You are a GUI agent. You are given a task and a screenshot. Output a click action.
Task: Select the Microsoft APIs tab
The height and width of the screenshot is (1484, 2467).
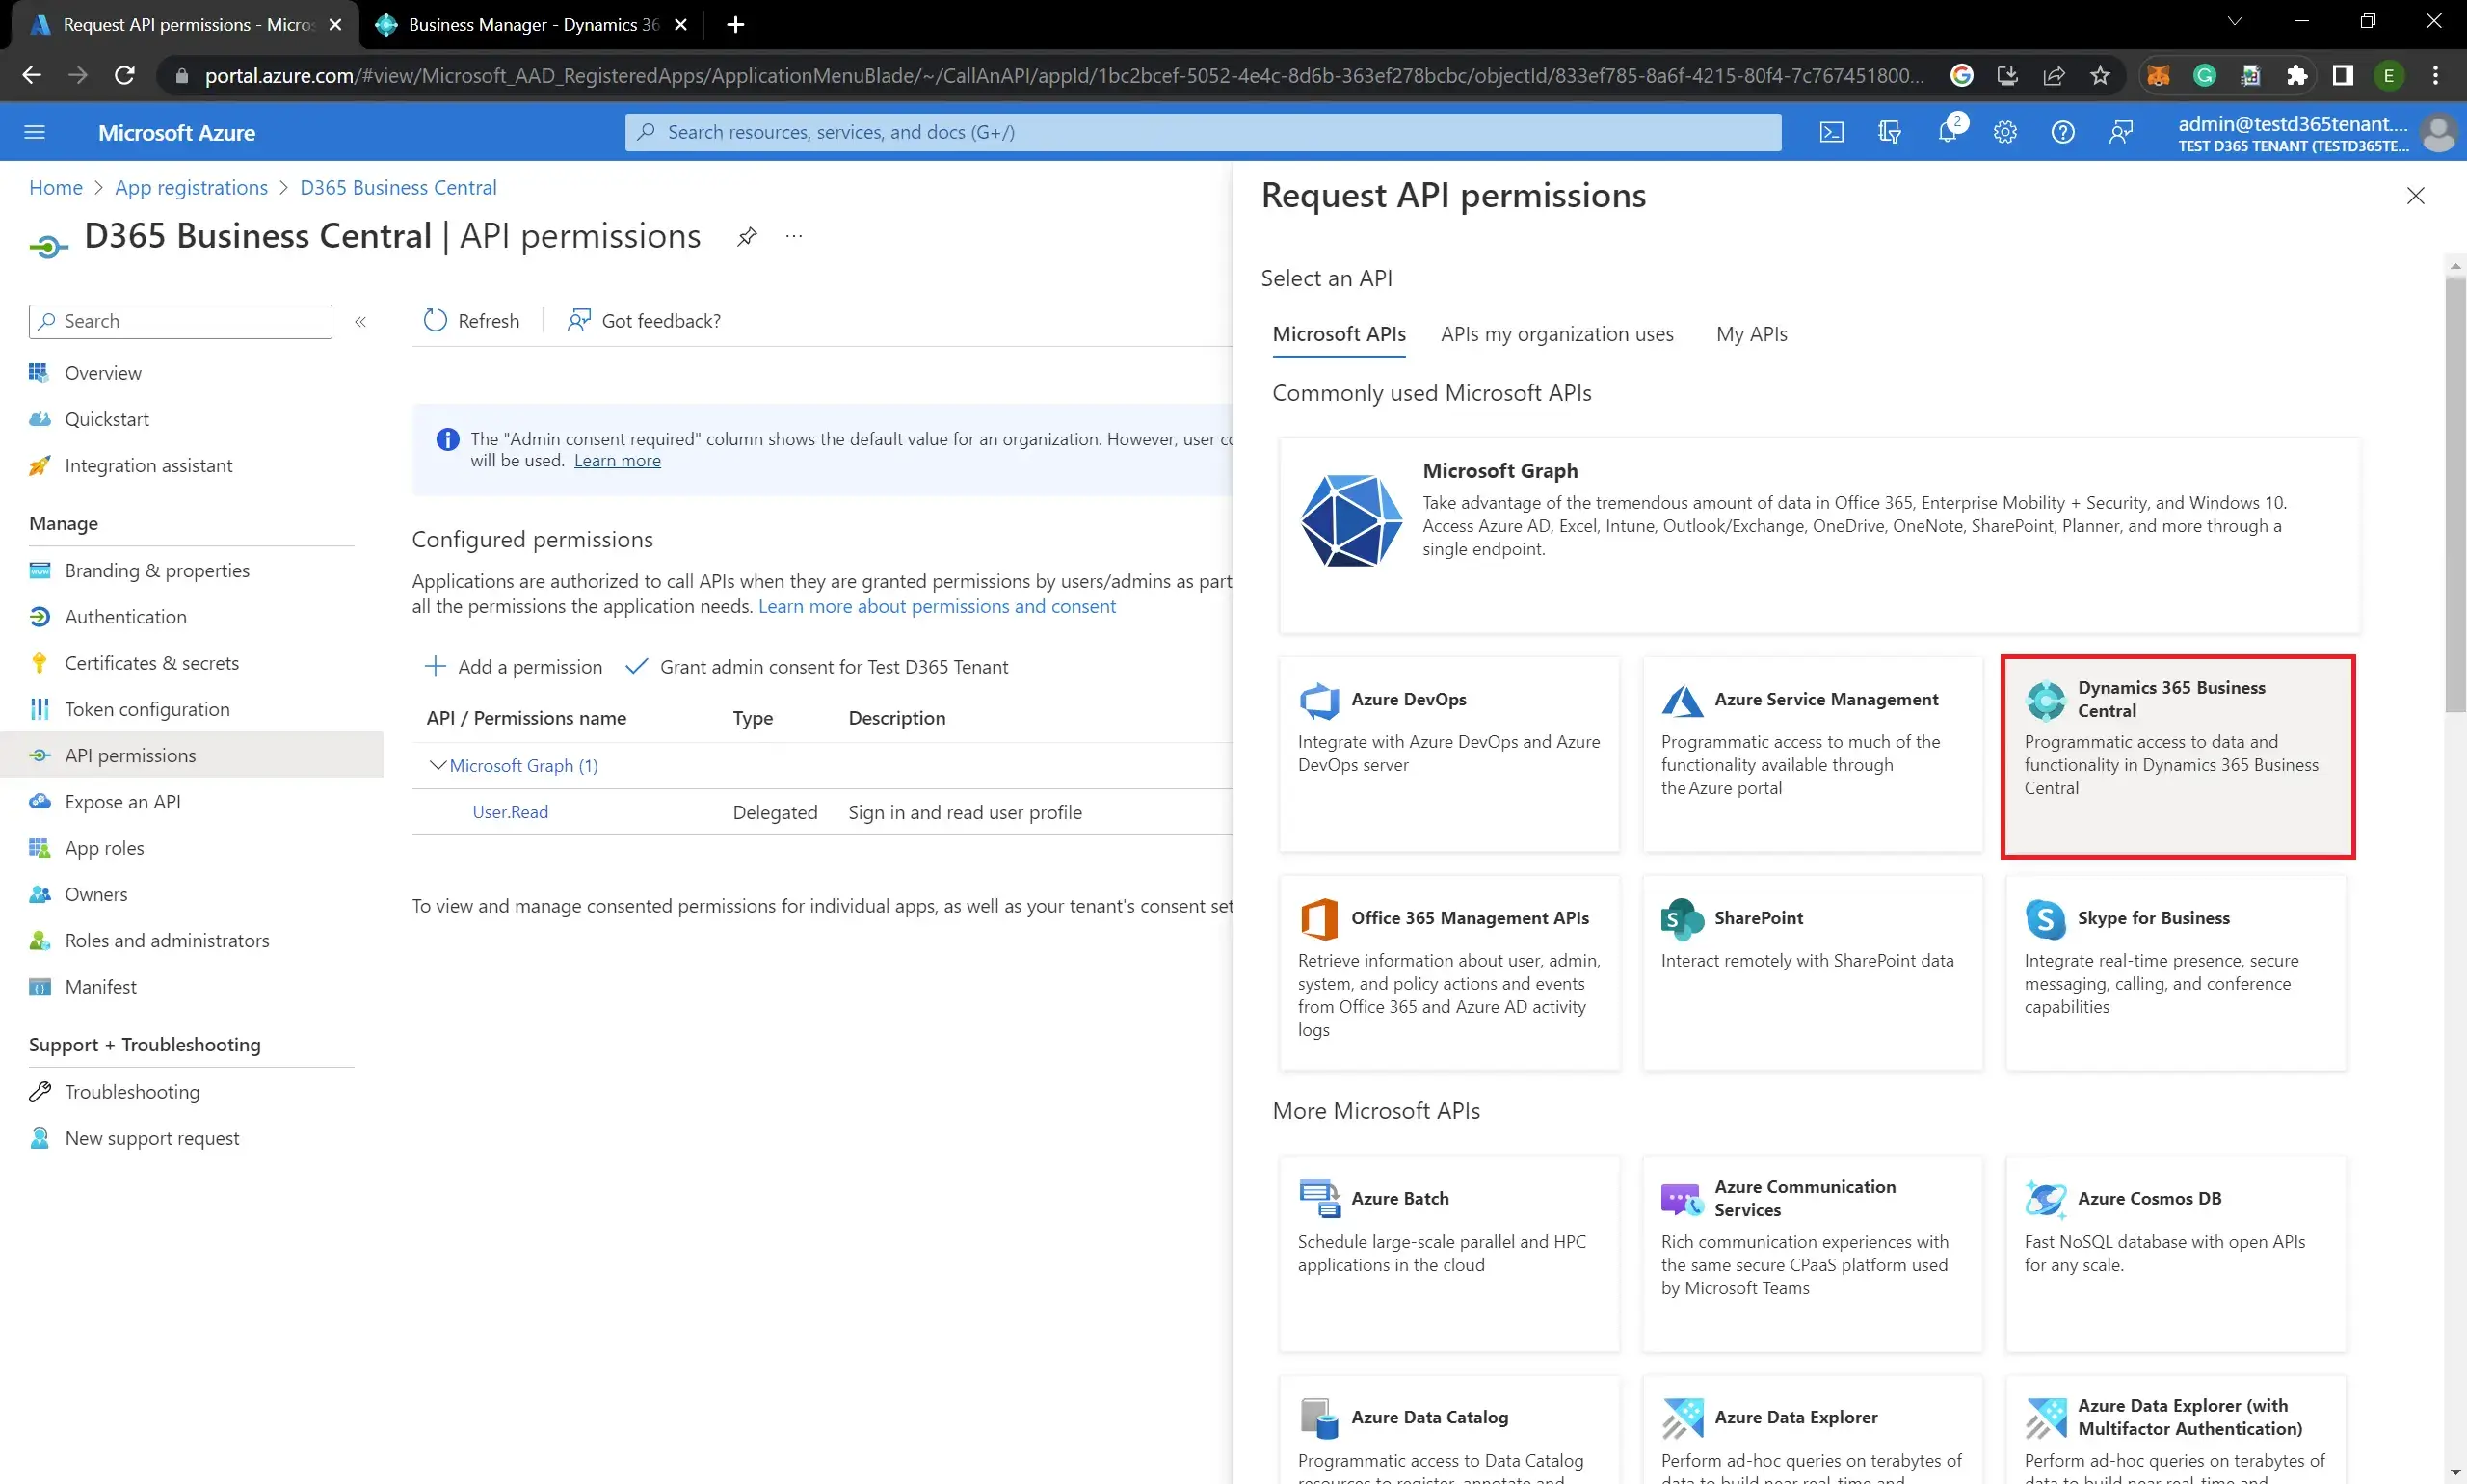tap(1340, 335)
